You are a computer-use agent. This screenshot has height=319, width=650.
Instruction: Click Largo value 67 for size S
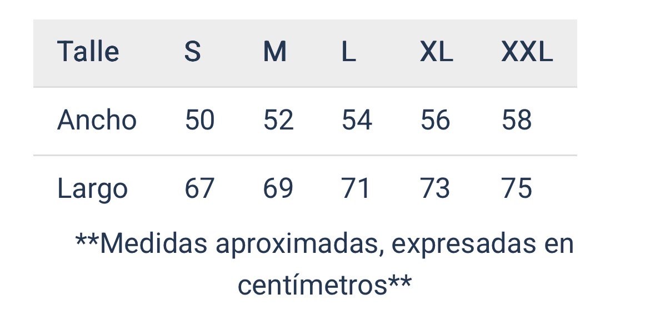tap(199, 188)
